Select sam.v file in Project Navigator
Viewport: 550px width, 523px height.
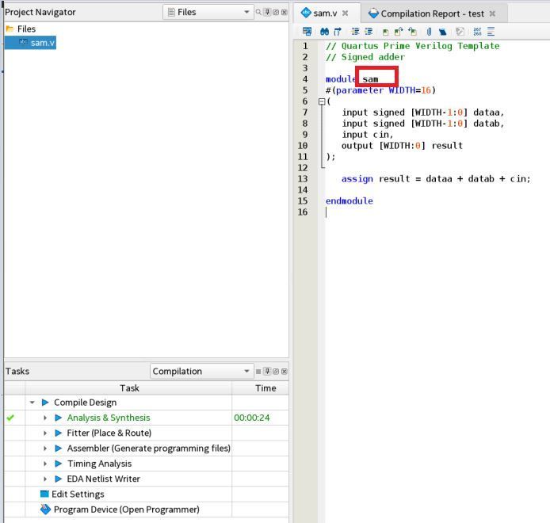pos(42,43)
